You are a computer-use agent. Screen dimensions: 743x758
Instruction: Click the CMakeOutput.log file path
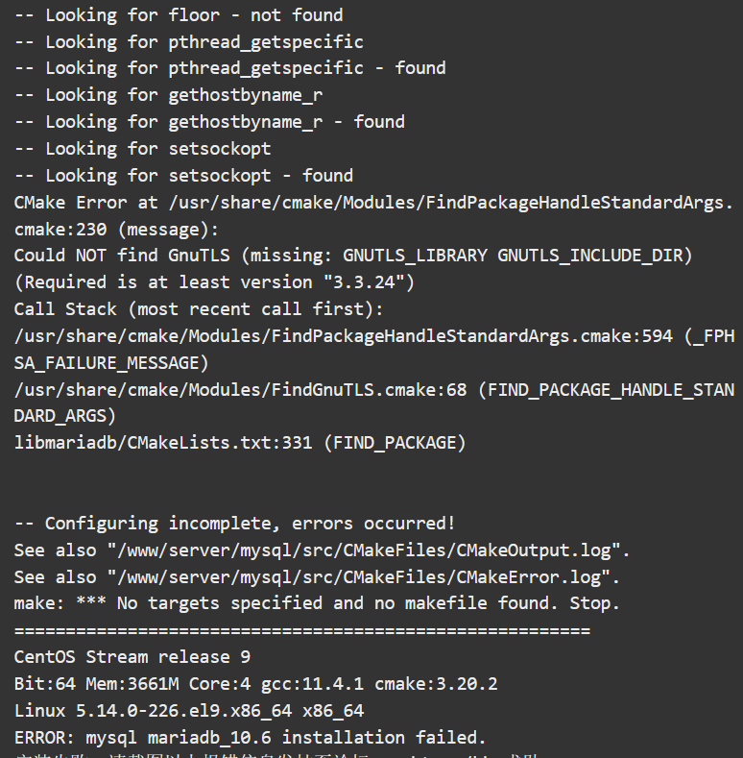click(x=369, y=550)
